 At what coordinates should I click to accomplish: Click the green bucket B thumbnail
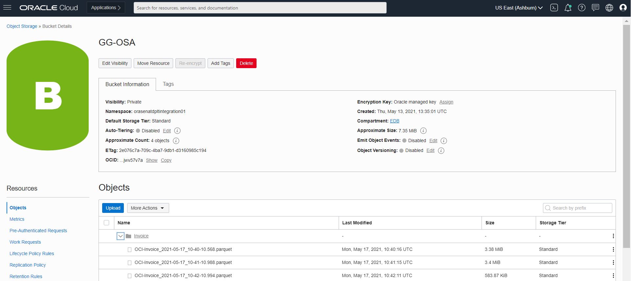coord(48,95)
